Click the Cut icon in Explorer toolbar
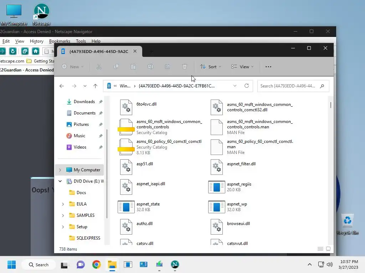Viewport: 365px width, 273px height. point(99,67)
